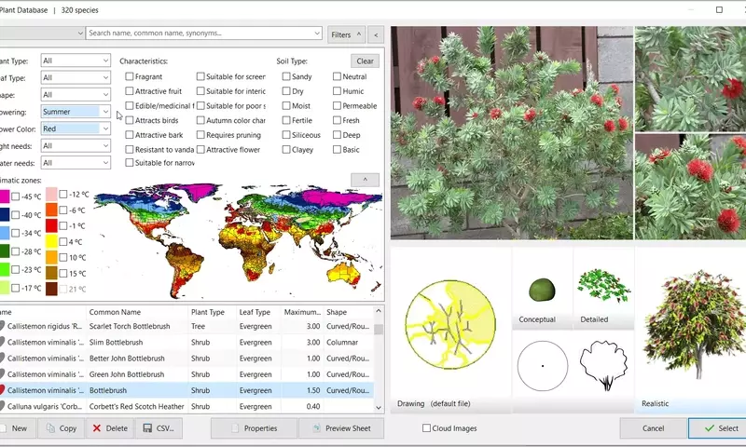Click the plant list scroll down arrow
746x447 pixels.
(x=379, y=407)
